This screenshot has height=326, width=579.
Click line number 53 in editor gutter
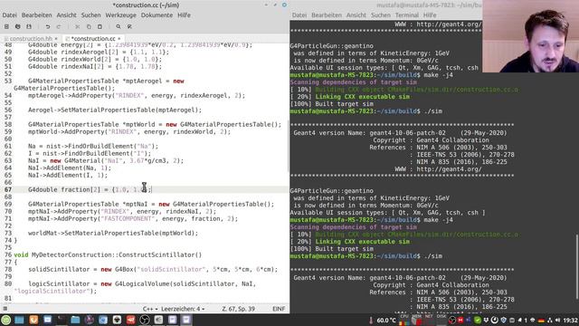coord(8,81)
